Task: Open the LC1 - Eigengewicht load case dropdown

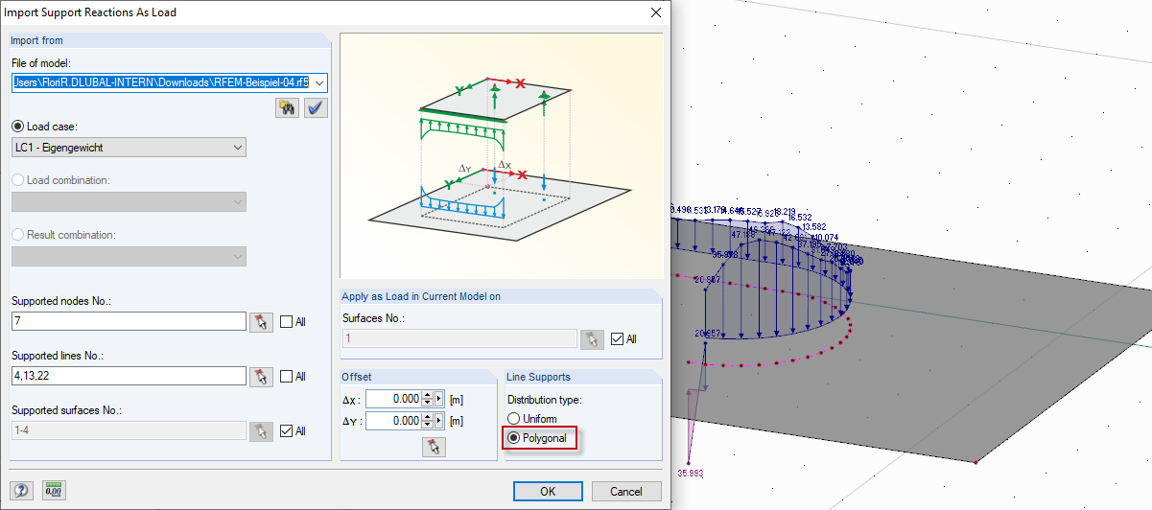Action: tap(238, 148)
